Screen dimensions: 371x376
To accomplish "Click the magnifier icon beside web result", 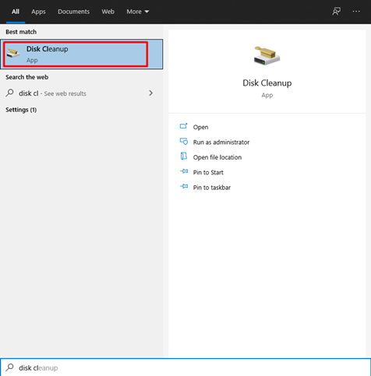I will (9, 93).
